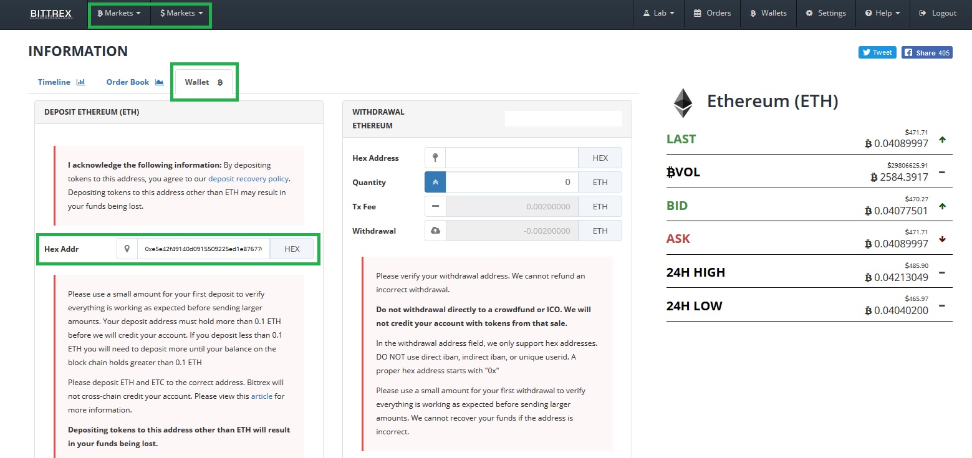972x458 pixels.
Task: Click the withdrawal Quantity input field
Action: tap(512, 183)
